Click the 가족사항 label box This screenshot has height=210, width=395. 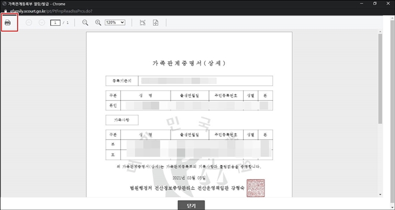point(122,120)
